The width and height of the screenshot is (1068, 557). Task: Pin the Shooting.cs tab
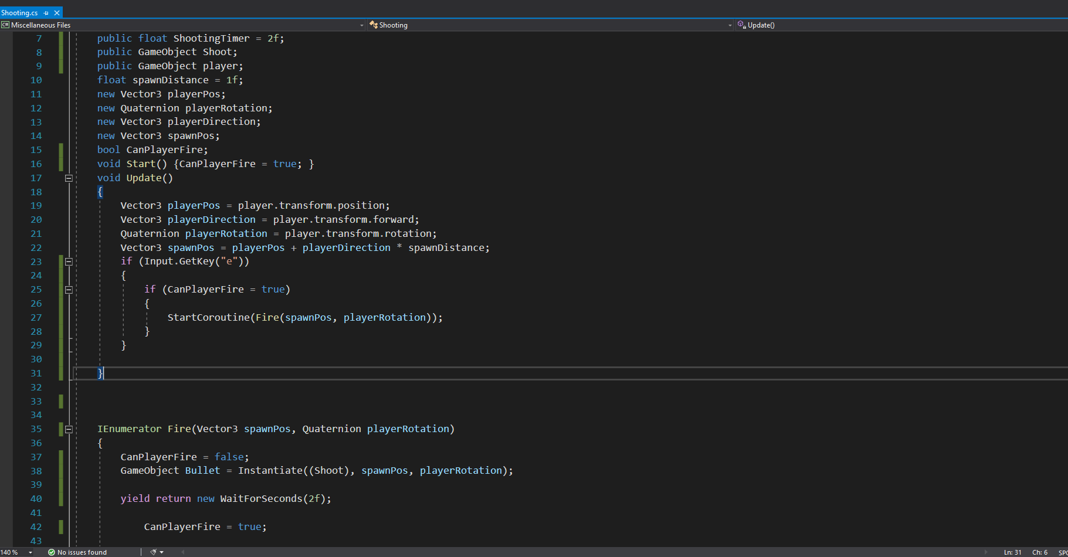point(46,13)
